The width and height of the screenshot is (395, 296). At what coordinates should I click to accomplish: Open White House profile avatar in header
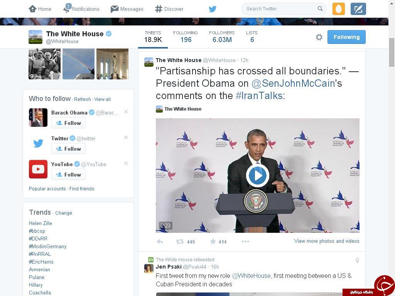click(35, 37)
